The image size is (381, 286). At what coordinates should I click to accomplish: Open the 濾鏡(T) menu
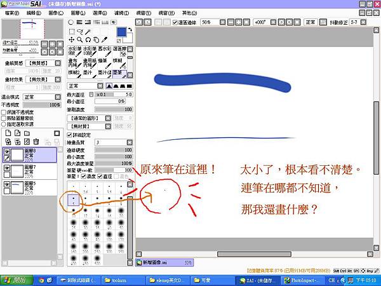click(x=121, y=13)
